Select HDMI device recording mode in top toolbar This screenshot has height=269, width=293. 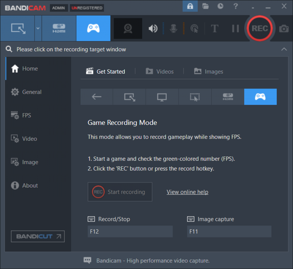coord(59,28)
